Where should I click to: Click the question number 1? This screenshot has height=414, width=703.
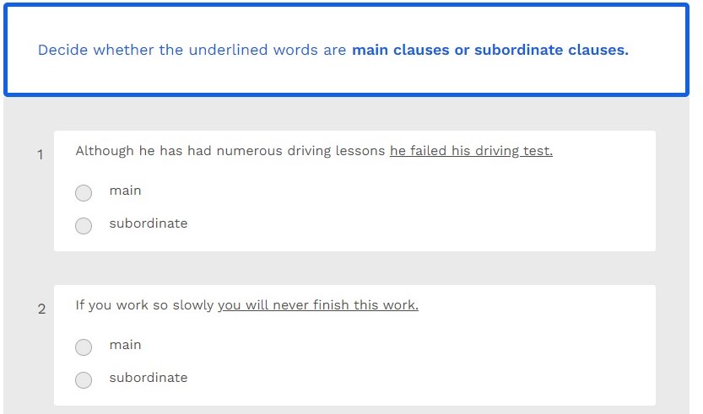[x=41, y=155]
